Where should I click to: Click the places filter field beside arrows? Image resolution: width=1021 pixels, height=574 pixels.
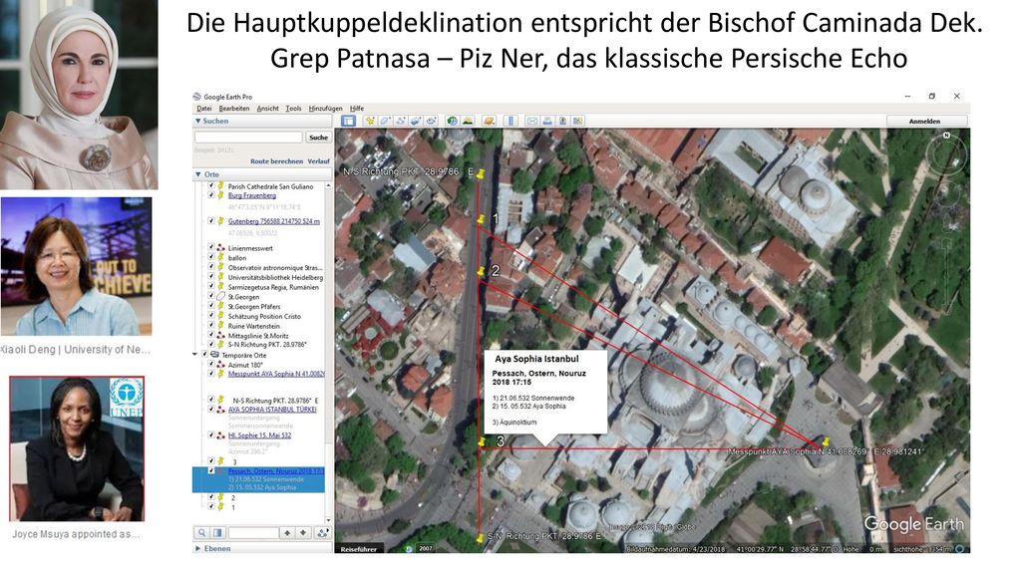pos(253,532)
